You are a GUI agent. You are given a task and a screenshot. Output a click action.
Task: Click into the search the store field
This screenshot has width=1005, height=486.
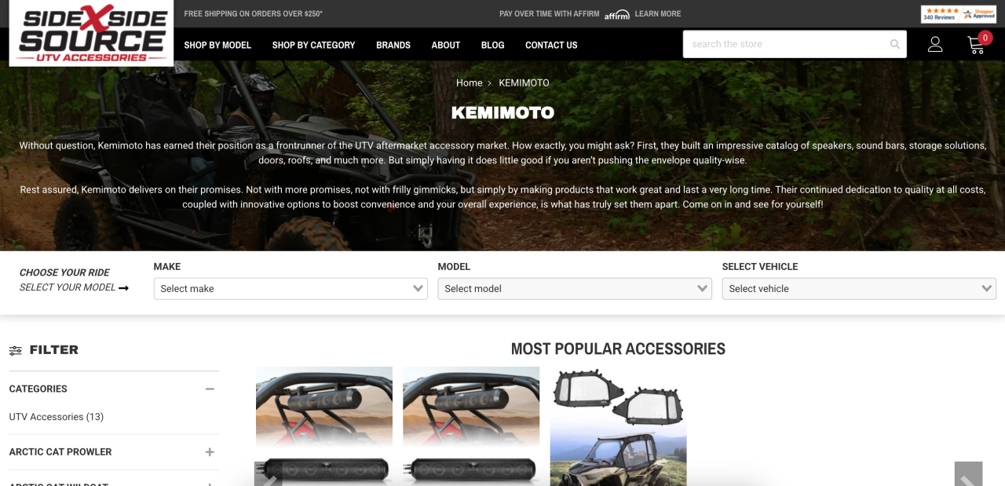pyautogui.click(x=785, y=44)
